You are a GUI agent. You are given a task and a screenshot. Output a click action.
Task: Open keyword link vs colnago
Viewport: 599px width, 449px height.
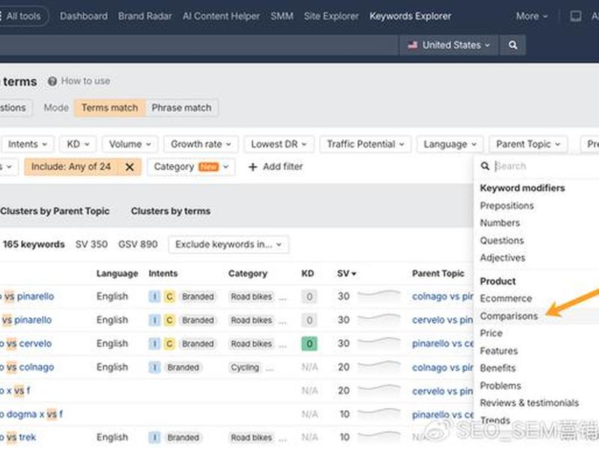tap(27, 367)
